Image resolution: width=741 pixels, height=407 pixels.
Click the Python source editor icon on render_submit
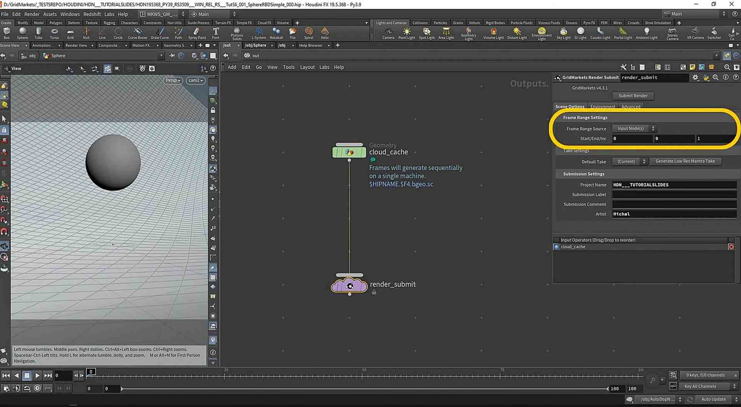point(707,78)
